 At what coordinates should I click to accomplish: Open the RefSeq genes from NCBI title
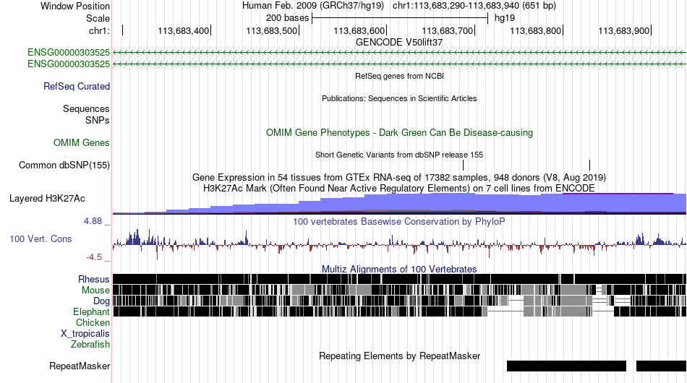399,76
